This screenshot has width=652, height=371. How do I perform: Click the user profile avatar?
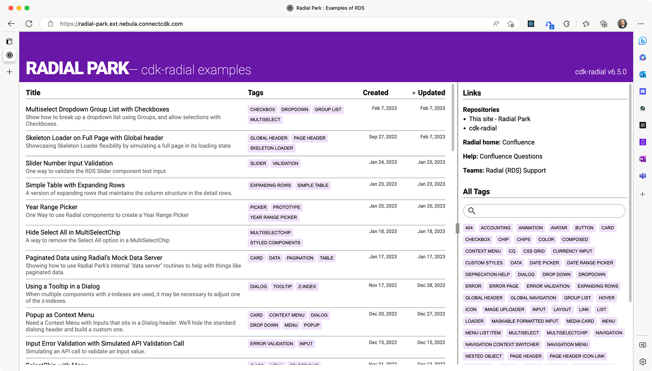(x=622, y=24)
